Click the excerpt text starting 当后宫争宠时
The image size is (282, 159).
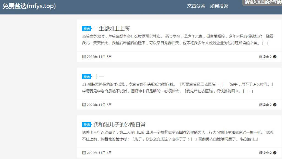178,40
